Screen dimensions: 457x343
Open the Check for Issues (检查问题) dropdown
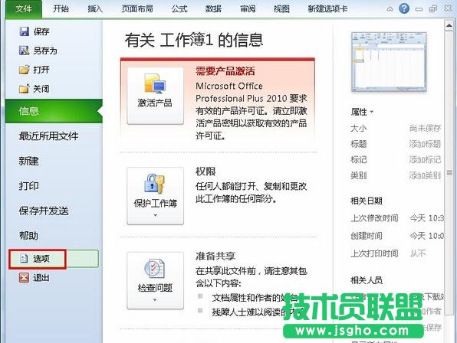tap(156, 280)
